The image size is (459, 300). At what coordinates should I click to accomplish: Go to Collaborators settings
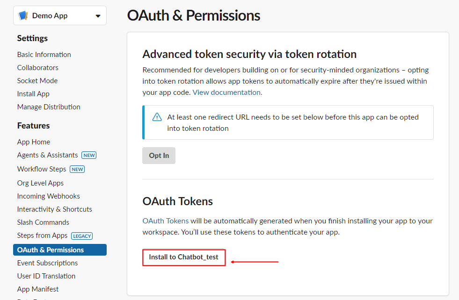[38, 68]
